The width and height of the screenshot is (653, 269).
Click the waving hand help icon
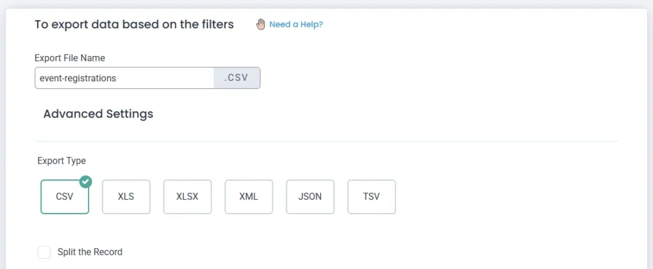coord(260,24)
